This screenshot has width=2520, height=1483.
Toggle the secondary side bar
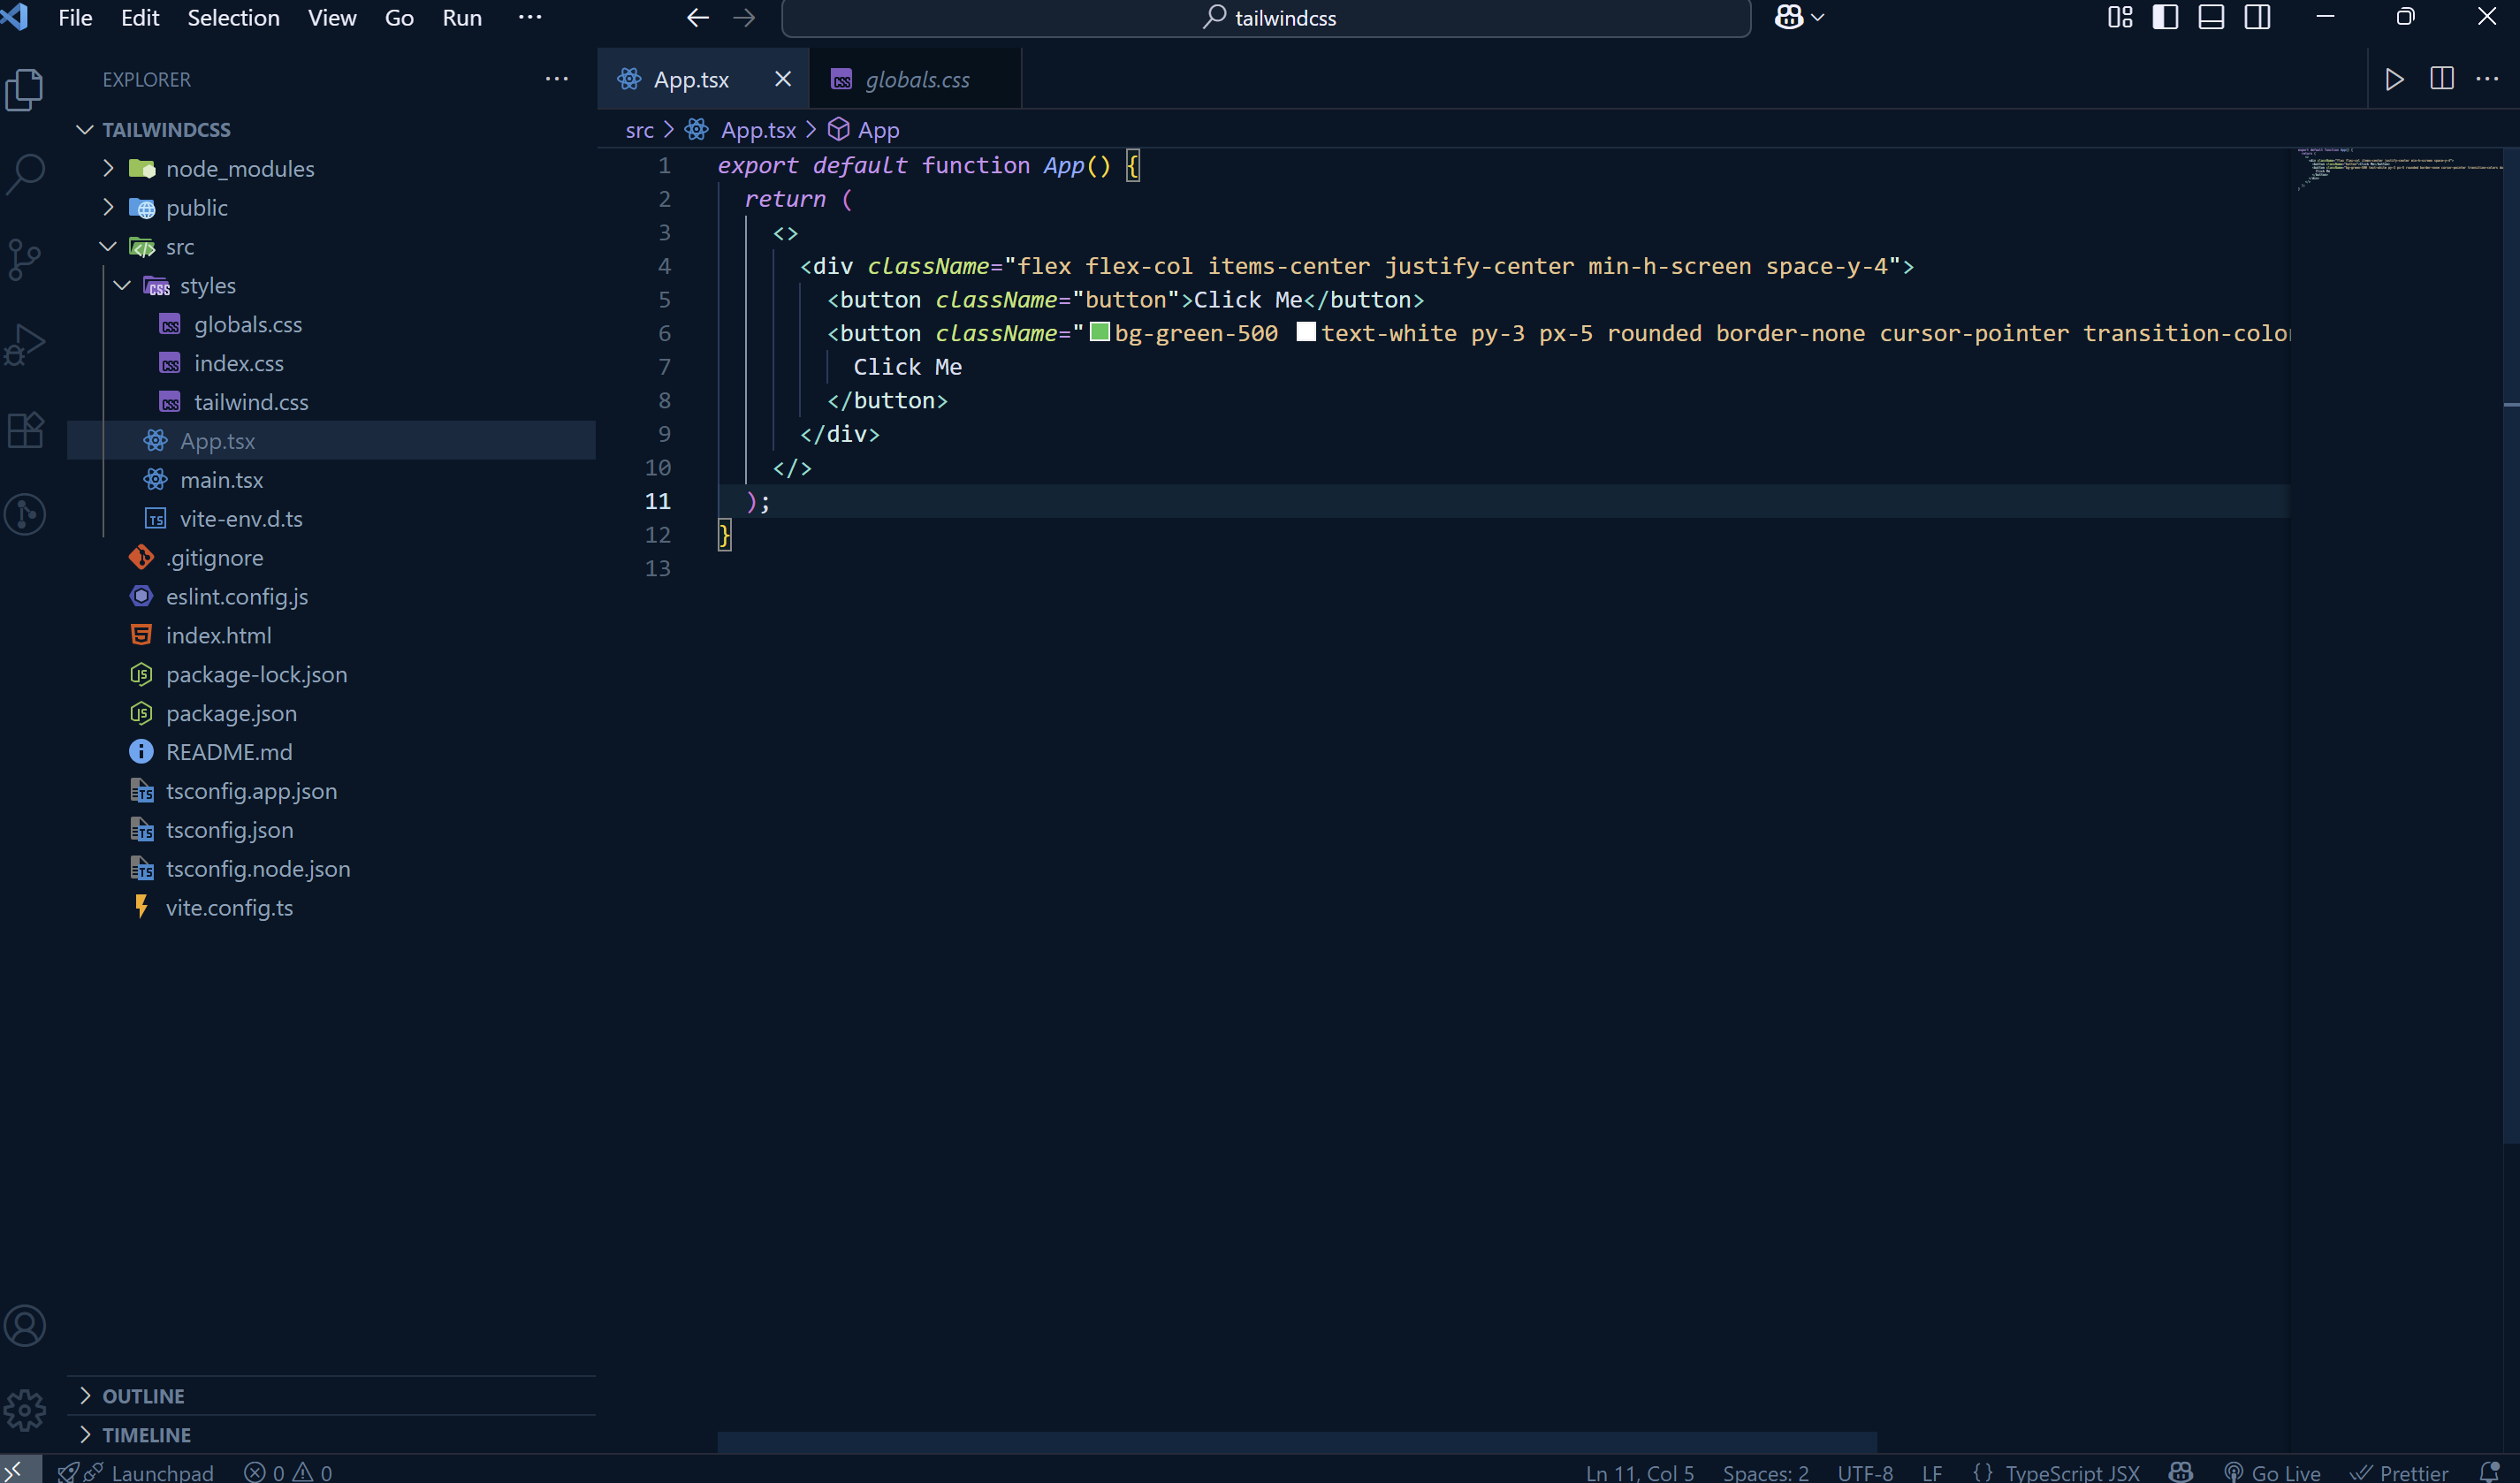2257,17
